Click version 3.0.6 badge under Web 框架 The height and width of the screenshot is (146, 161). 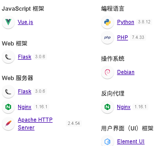tap(40, 57)
